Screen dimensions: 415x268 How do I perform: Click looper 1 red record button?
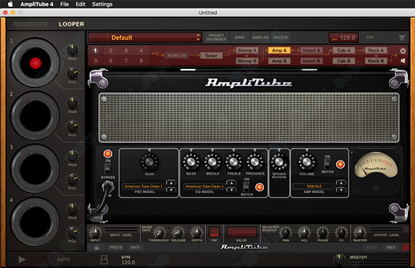pyautogui.click(x=35, y=63)
